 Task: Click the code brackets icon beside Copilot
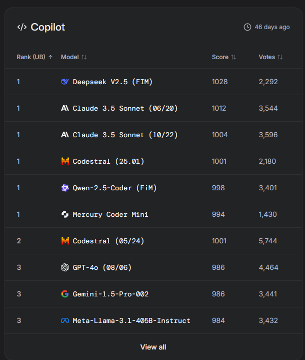pos(22,27)
